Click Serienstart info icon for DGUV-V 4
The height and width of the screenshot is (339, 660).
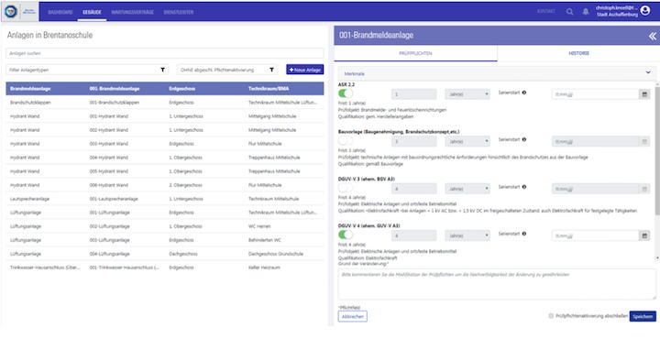tap(524, 234)
